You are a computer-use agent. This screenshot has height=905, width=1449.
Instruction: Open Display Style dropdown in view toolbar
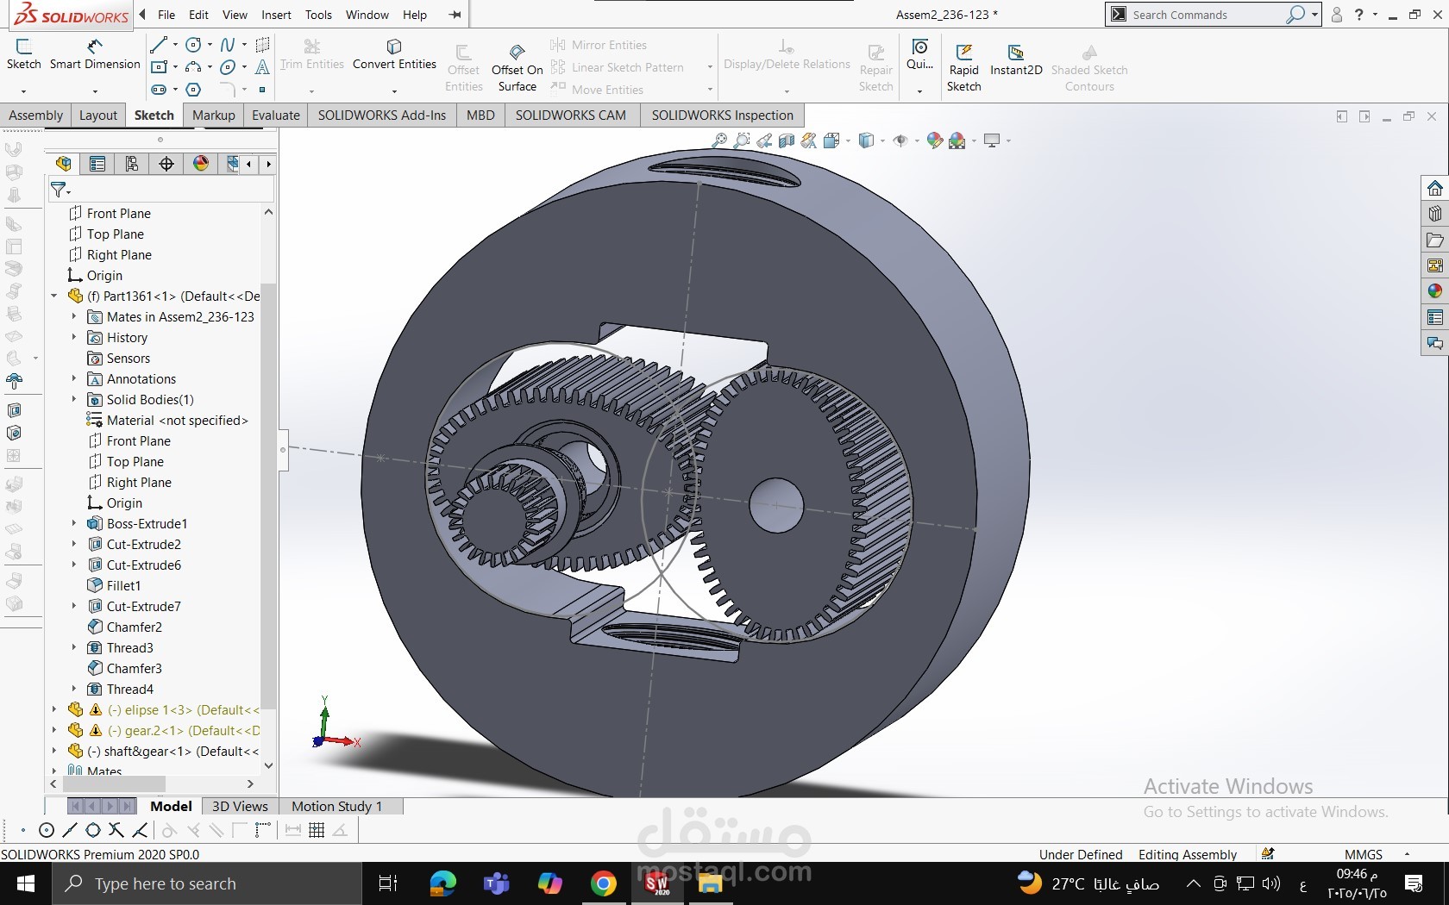pos(882,140)
